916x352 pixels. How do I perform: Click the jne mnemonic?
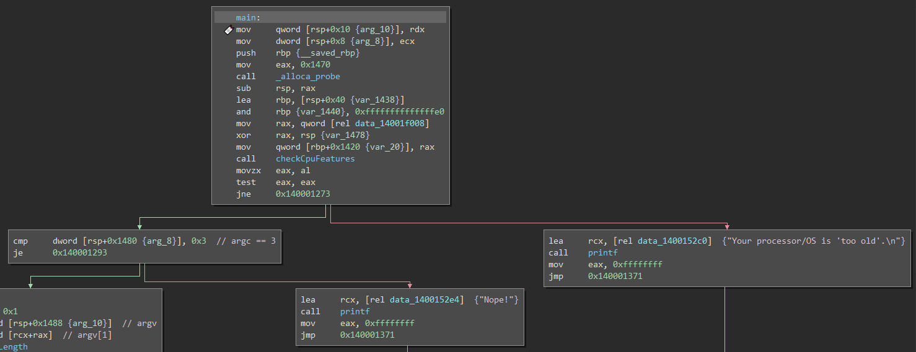244,194
